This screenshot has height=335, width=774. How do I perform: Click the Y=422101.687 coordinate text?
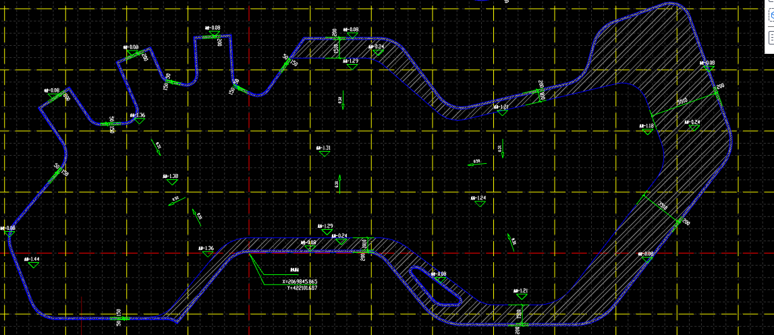(302, 288)
